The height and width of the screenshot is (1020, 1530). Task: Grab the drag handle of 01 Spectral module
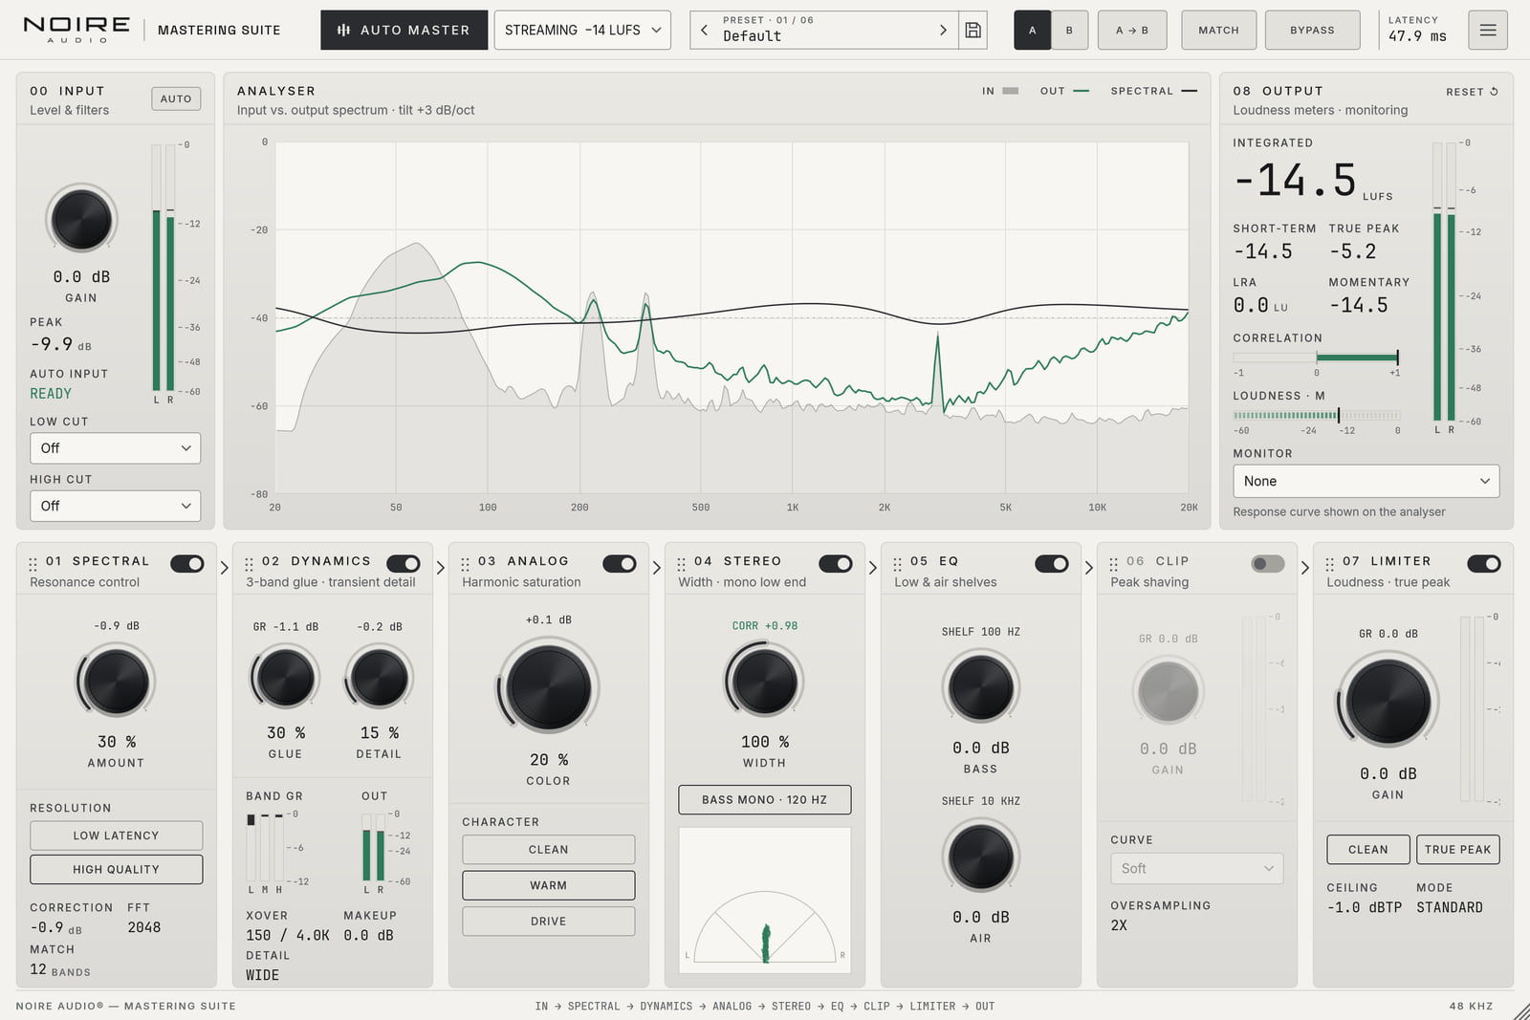click(33, 564)
